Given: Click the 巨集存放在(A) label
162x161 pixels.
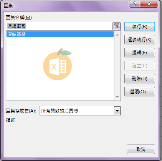Looking at the screenshot, I should click(x=21, y=111).
